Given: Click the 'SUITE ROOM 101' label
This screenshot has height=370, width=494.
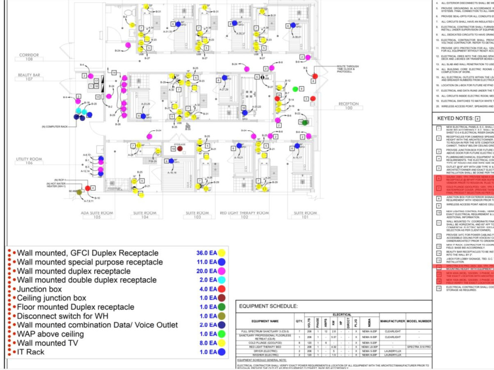Looking at the screenshot, I should coord(305,215).
